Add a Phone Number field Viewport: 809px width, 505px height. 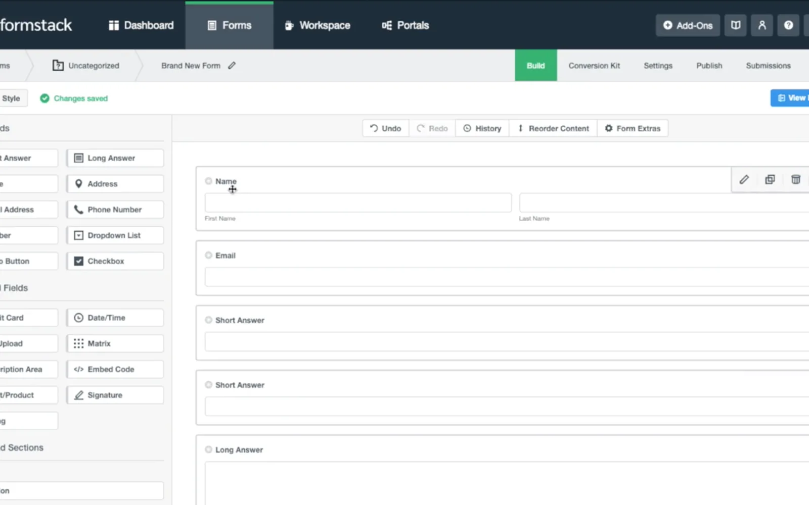[115, 210]
